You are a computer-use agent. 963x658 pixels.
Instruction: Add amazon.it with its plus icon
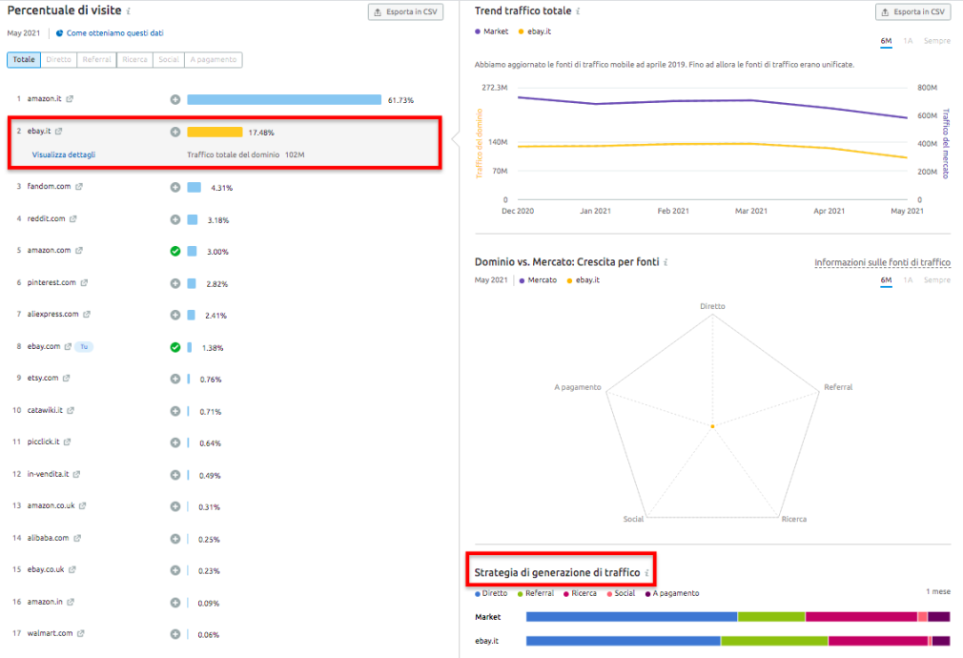[175, 99]
